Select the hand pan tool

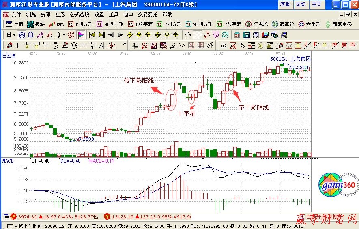click(x=188, y=35)
